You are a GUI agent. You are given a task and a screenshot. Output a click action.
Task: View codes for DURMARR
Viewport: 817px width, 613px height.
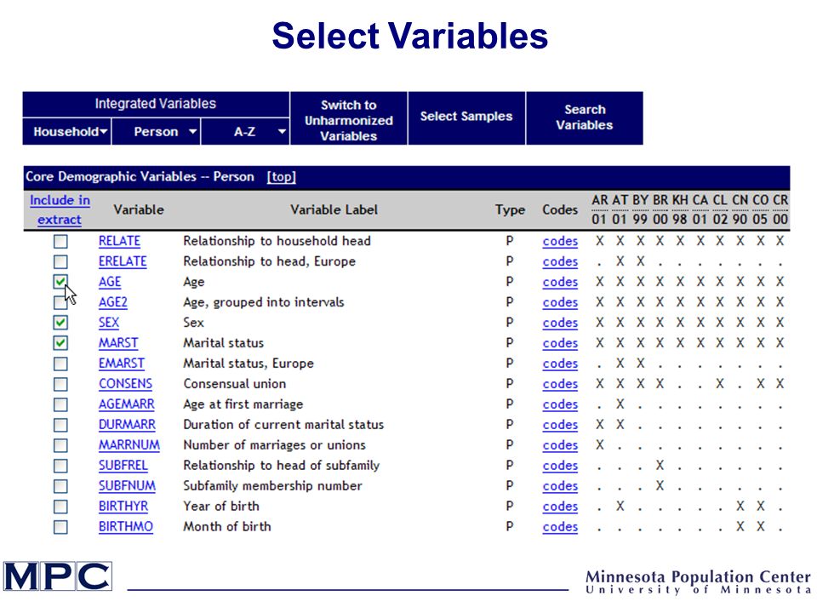pyautogui.click(x=560, y=425)
